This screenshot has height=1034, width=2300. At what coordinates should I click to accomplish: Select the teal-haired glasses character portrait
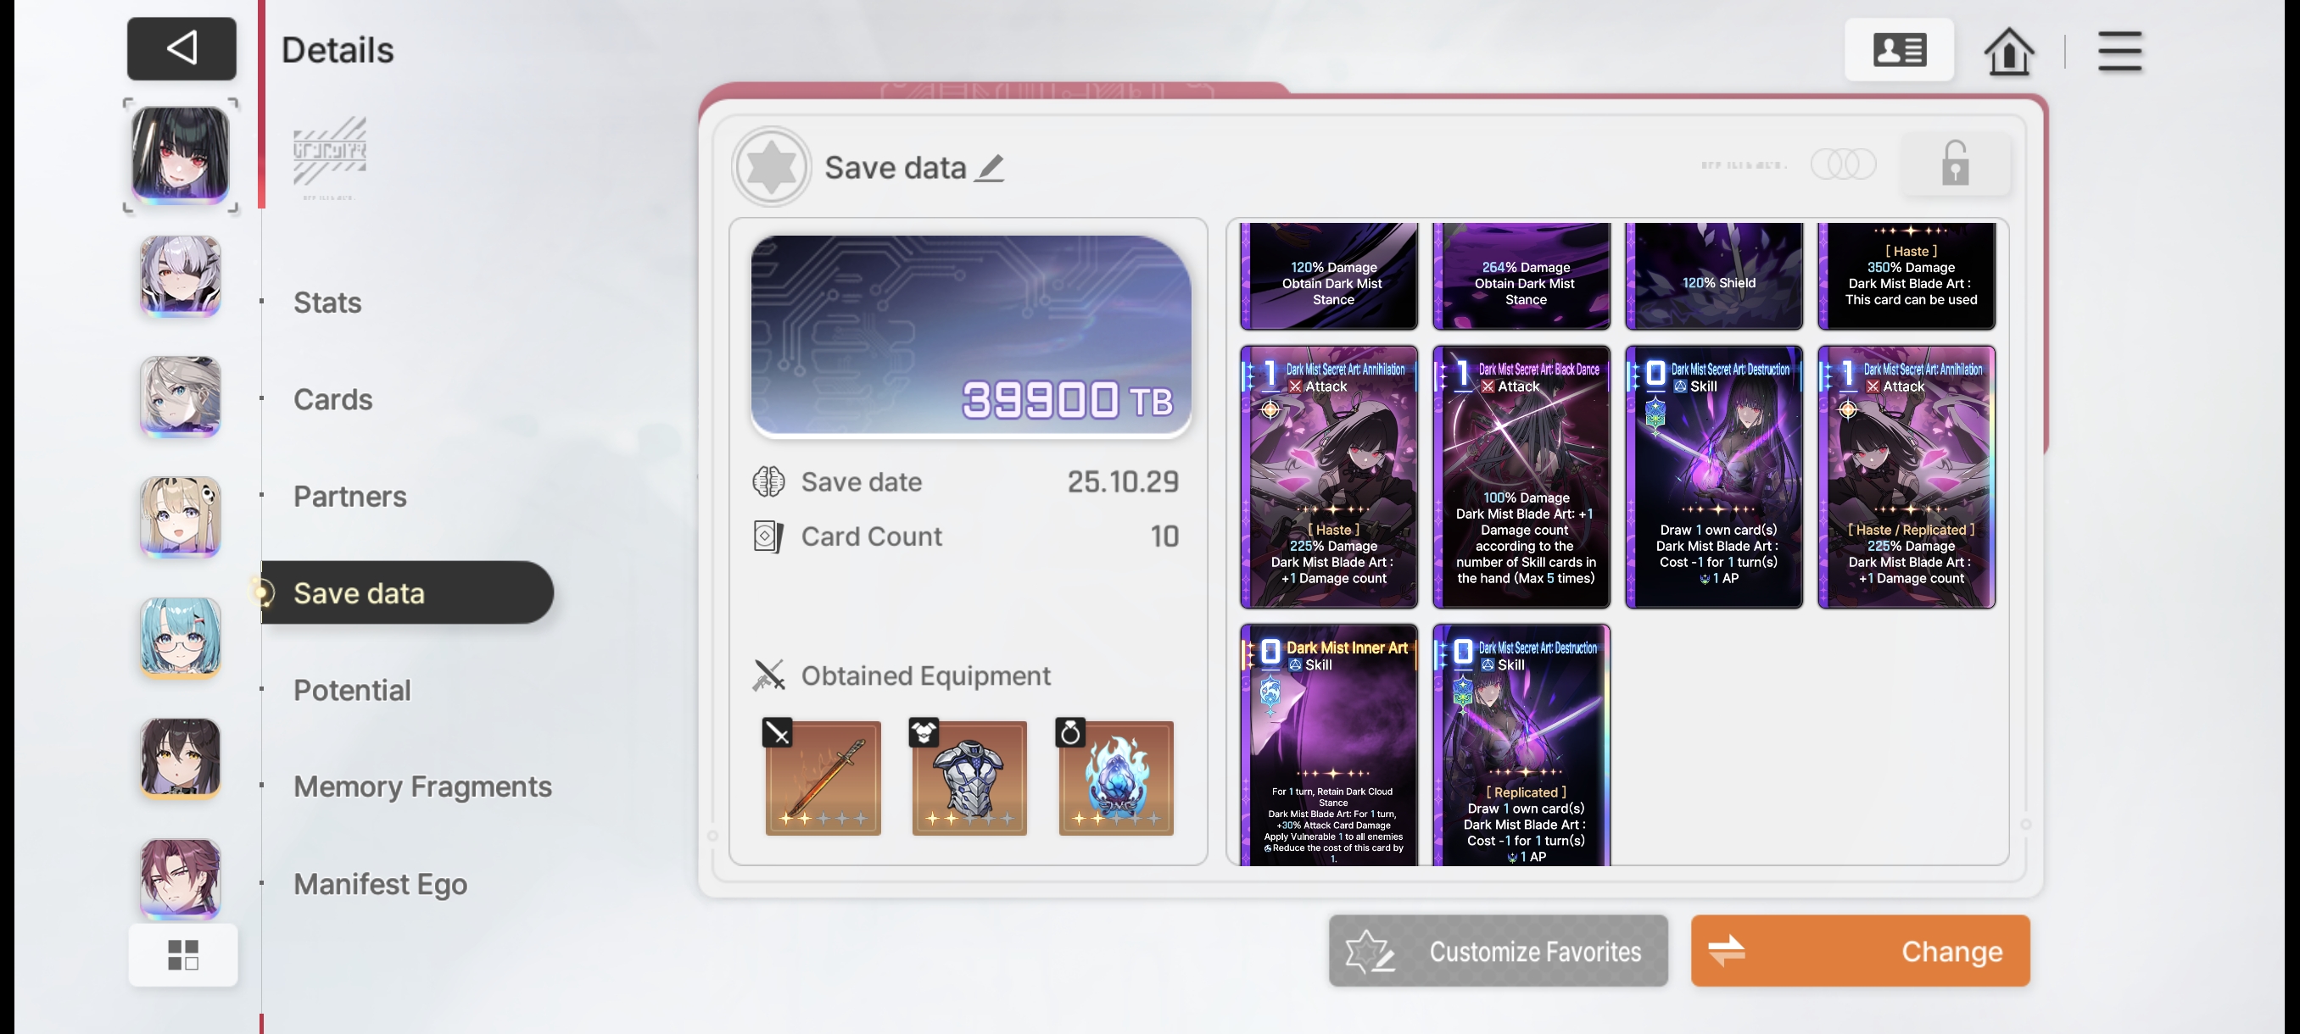[181, 639]
